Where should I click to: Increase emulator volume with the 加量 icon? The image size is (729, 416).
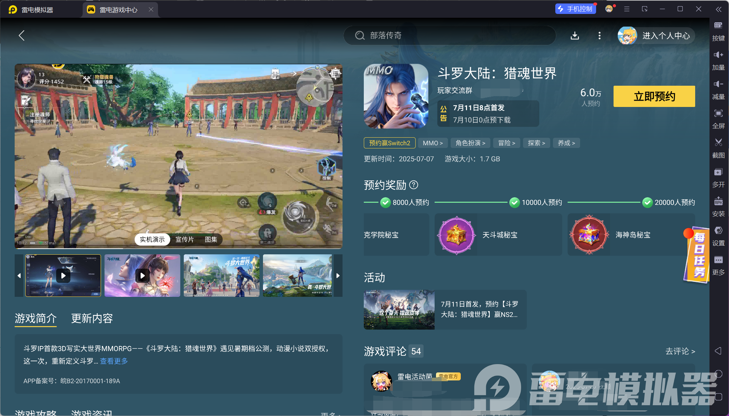click(719, 60)
